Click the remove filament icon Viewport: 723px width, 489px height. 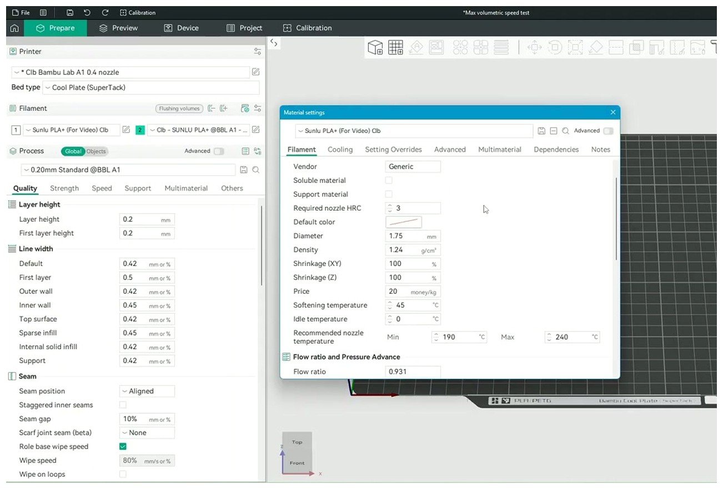[211, 109]
